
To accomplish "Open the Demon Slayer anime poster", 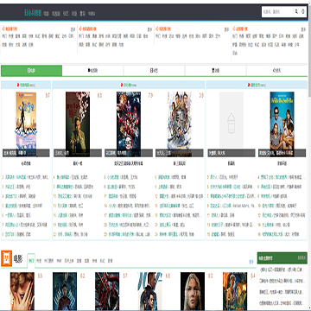I will point(129,124).
